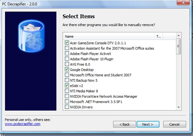This screenshot has height=136, width=193.
Task: Sort list by Name column header
Action: [x=109, y=36]
